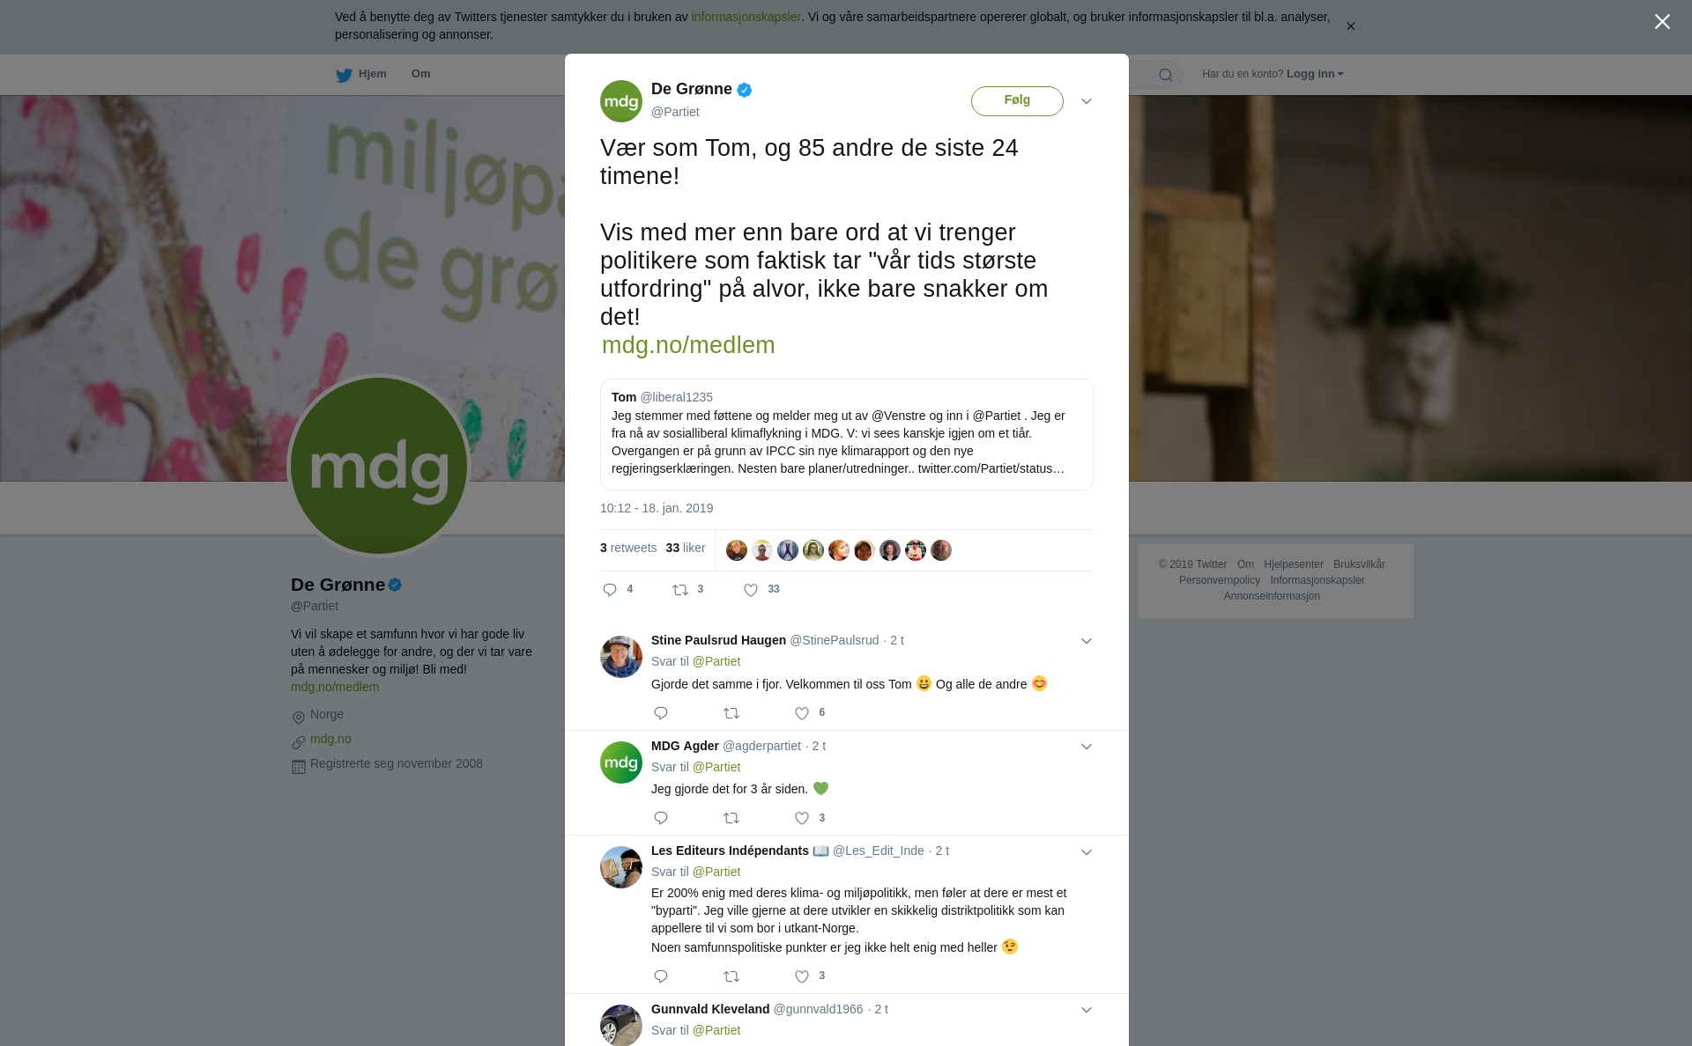Like MDG Agder's reply
The width and height of the screenshot is (1692, 1046).
pos(802,819)
